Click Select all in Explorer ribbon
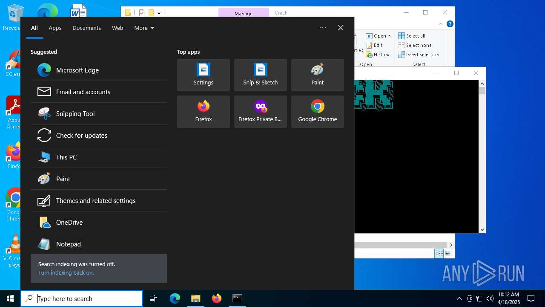This screenshot has height=307, width=545. pyautogui.click(x=412, y=36)
